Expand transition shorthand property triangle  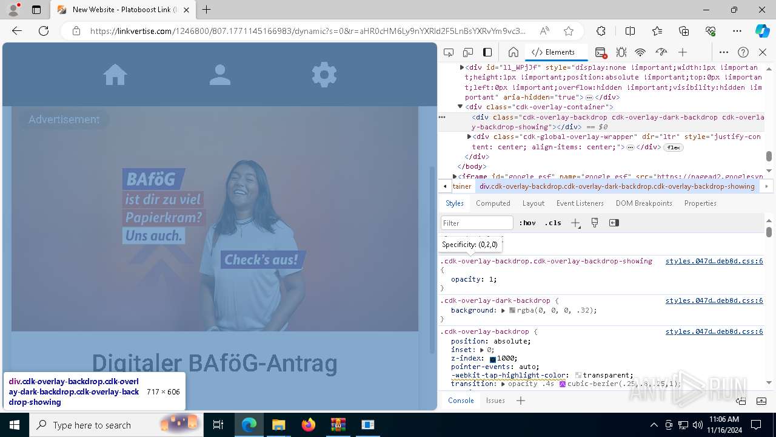click(503, 384)
